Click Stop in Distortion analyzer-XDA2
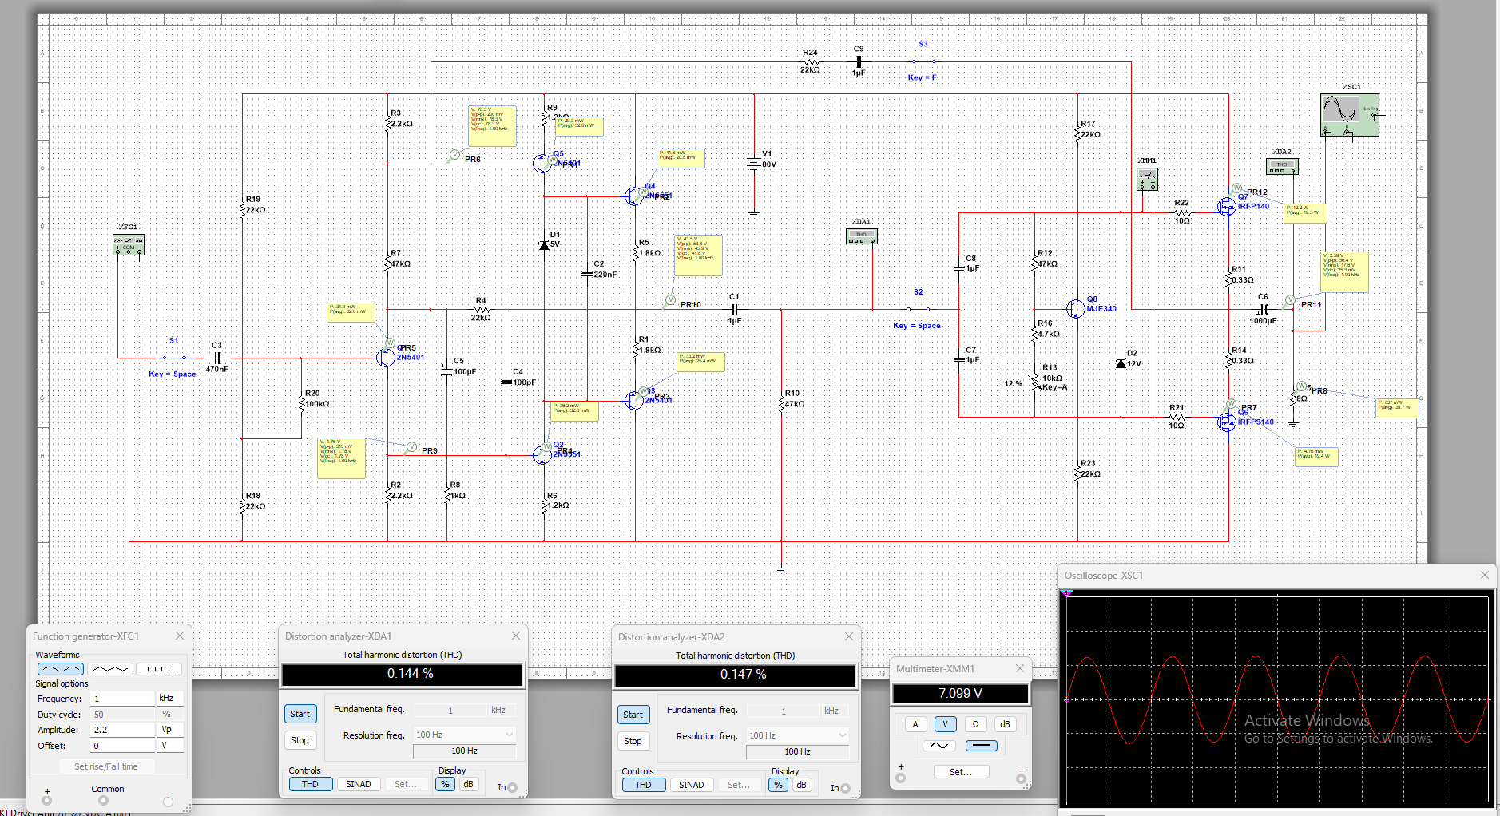Image resolution: width=1500 pixels, height=816 pixels. [x=633, y=741]
